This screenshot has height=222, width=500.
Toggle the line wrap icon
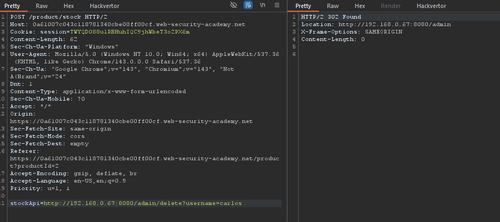(x=248, y=5)
